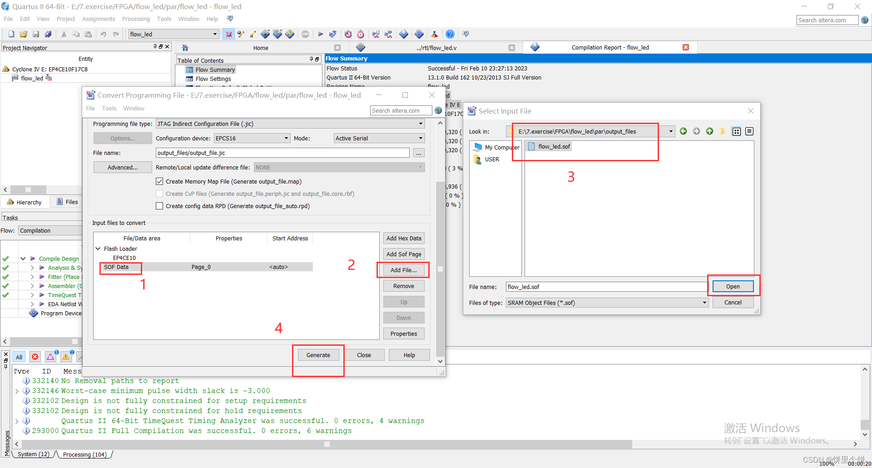Click the output file name input field
Screen dimensions: 872x468
pyautogui.click(x=282, y=153)
